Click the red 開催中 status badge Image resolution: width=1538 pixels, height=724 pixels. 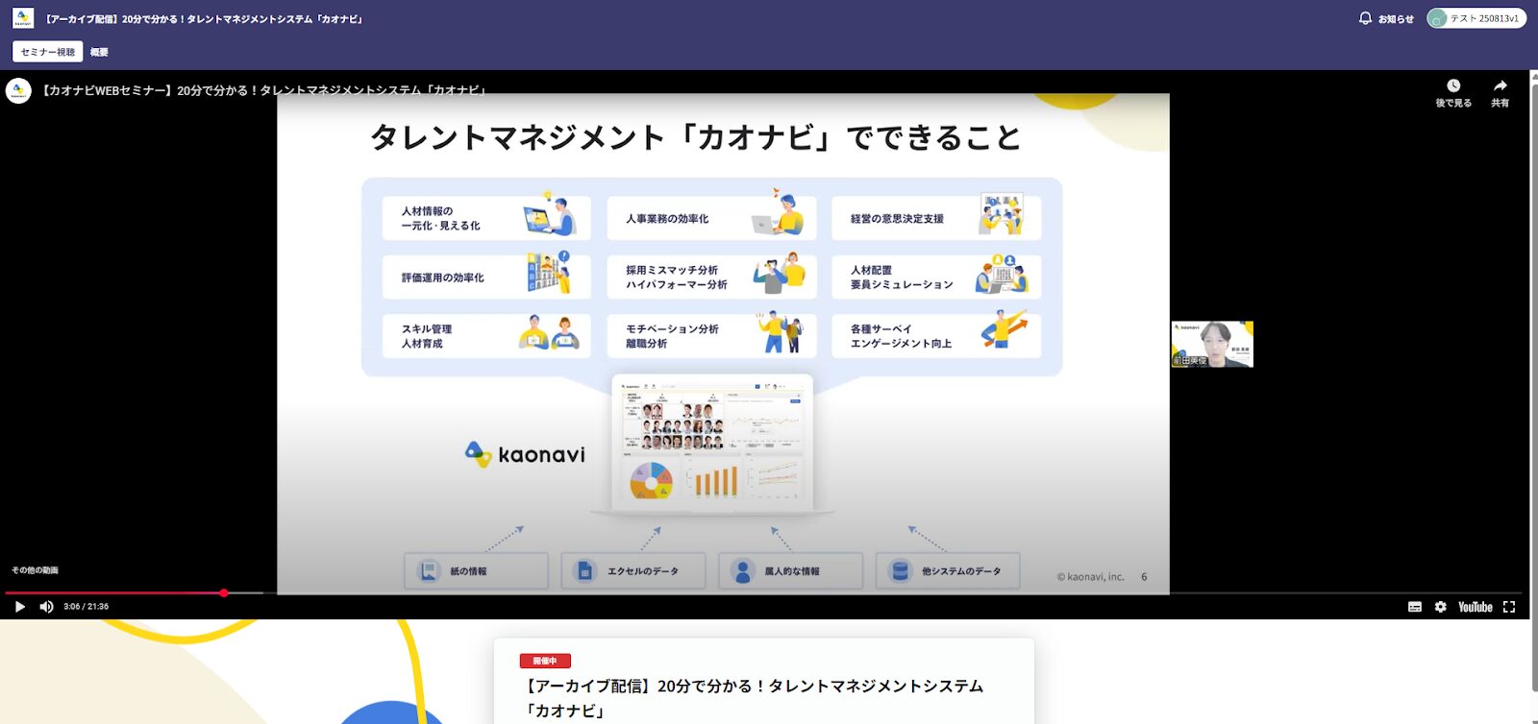tap(545, 661)
